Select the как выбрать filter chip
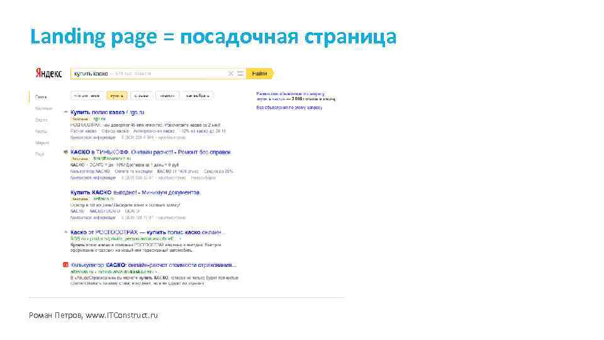 [x=198, y=96]
